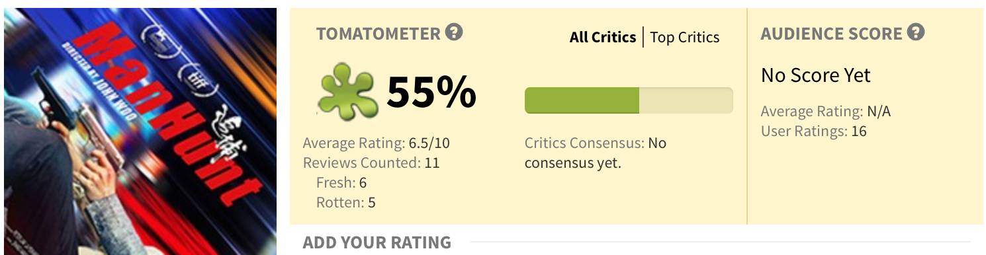
Task: Click the Average Rating 6.5/10 text
Action: pyautogui.click(x=377, y=143)
